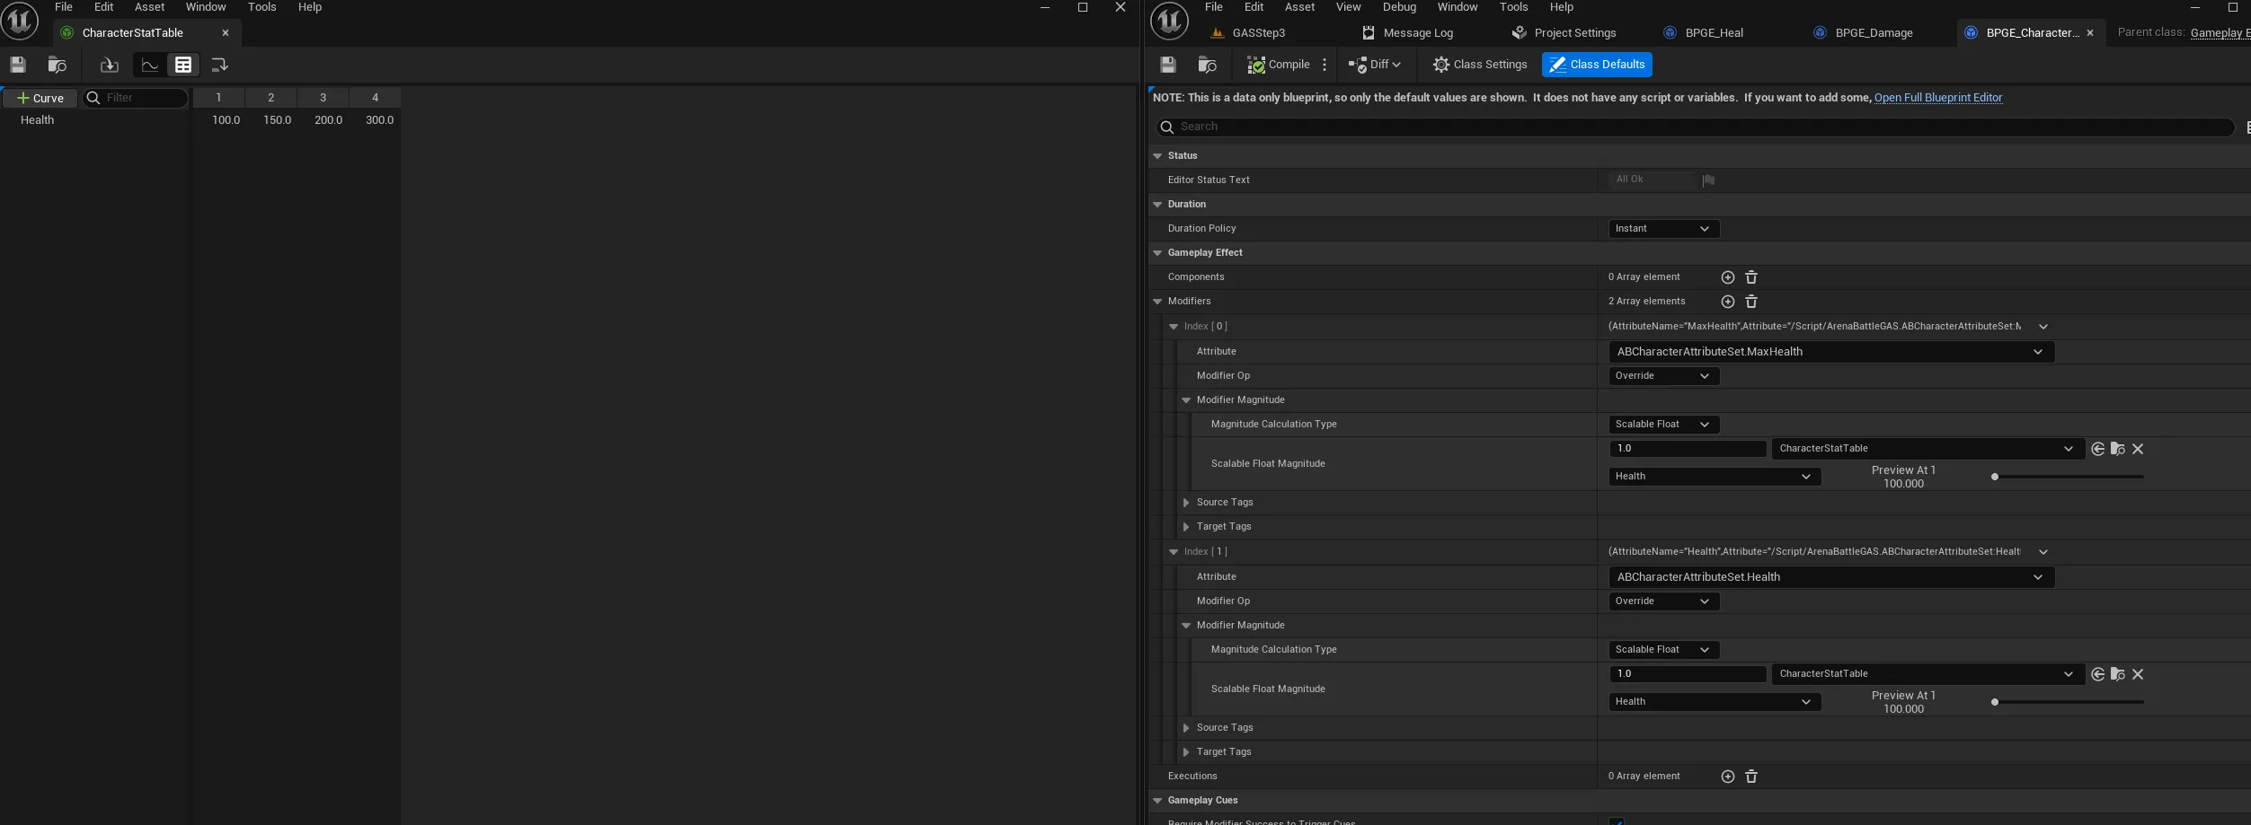Close the CharacterStatTable tab
Image resolution: width=2251 pixels, height=825 pixels.
point(226,33)
